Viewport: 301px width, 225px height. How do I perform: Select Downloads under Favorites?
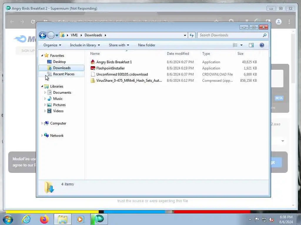(62, 68)
